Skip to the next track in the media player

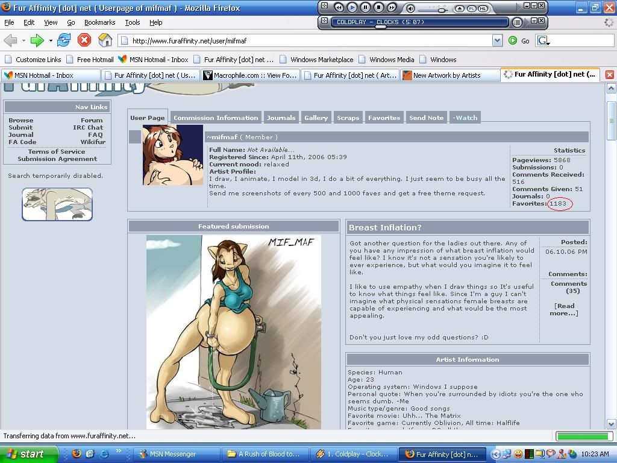click(x=392, y=8)
